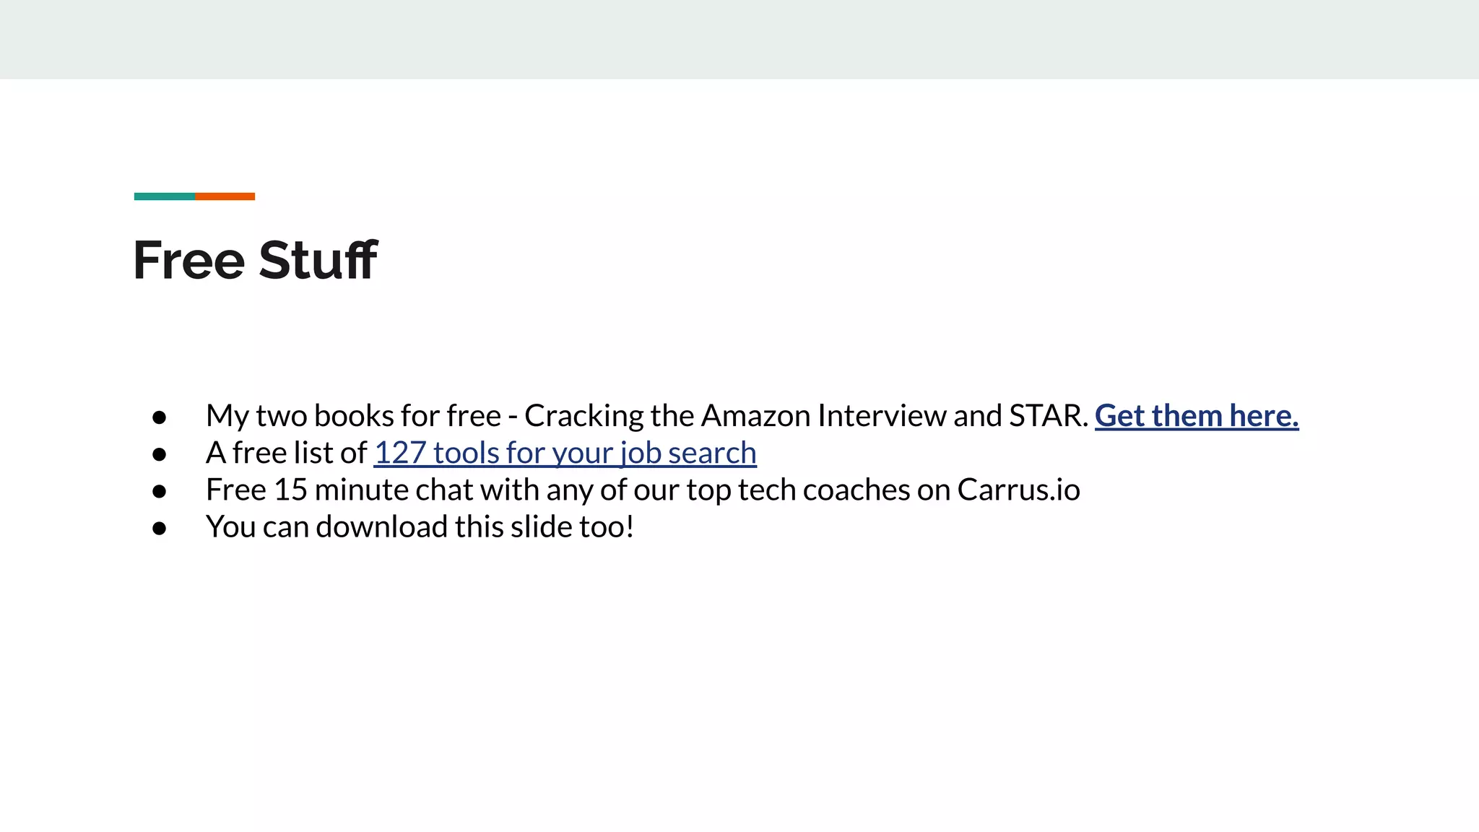The width and height of the screenshot is (1479, 832).
Task: Click the bullet dot before "A free list of"
Action: pyautogui.click(x=160, y=454)
